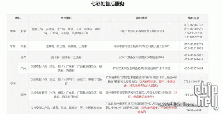Viewport: 222px width, 114px height.
Task: Click the 华南 region cell
Action: 13,84
